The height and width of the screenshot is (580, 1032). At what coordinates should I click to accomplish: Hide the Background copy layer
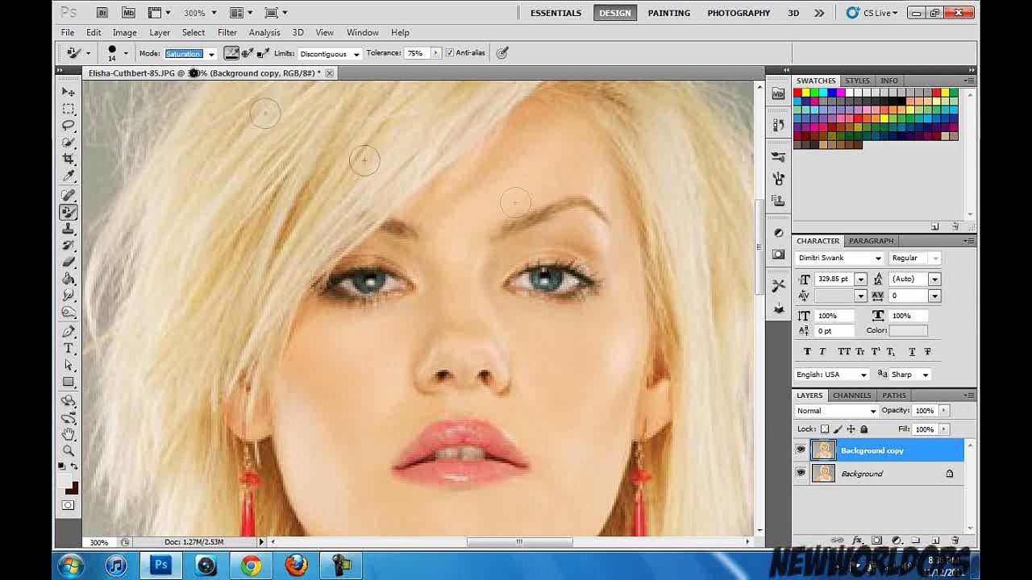801,450
